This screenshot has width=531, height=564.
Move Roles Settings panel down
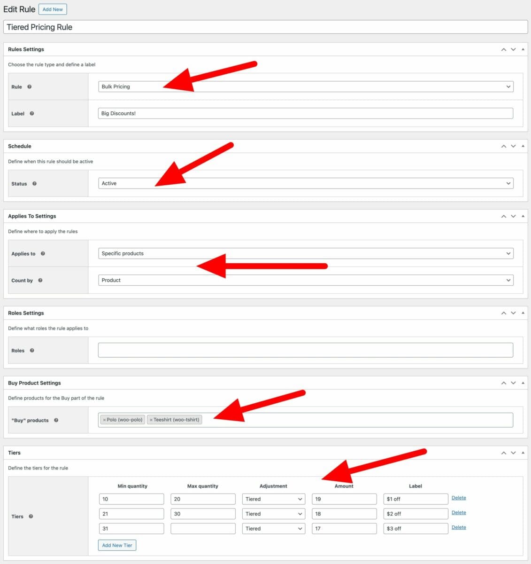[x=513, y=313]
